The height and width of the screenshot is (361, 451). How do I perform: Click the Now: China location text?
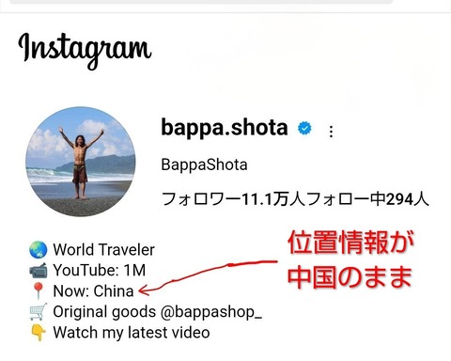tap(93, 291)
